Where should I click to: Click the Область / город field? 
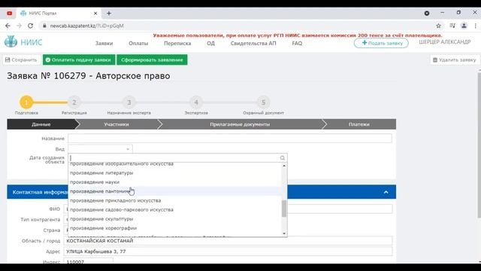click(228, 241)
